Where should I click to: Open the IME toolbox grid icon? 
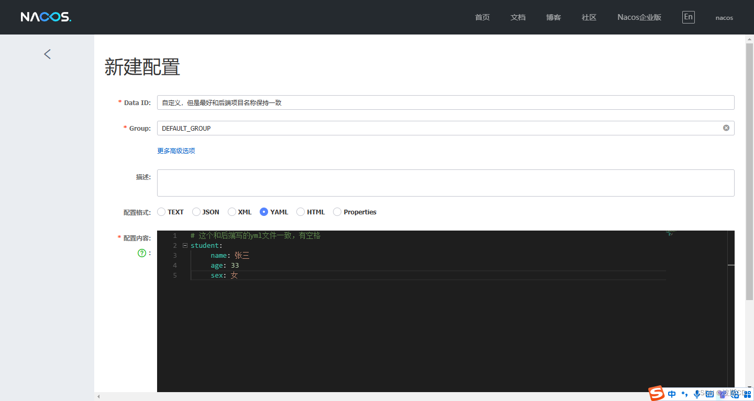coord(748,394)
